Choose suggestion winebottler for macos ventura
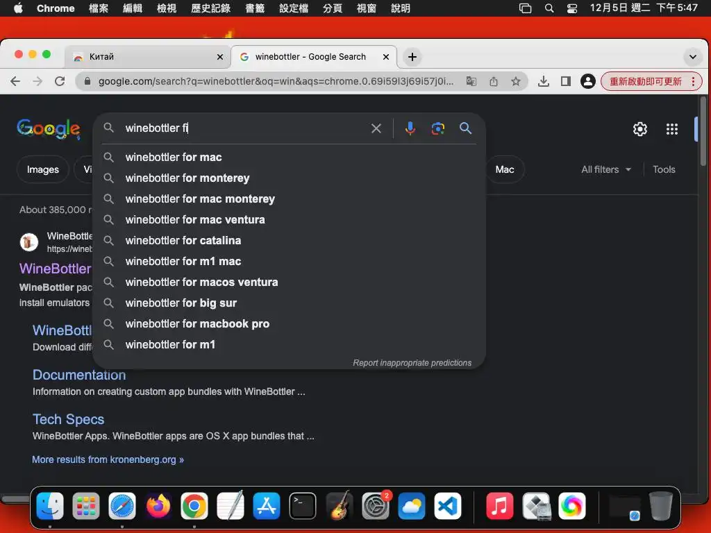This screenshot has width=711, height=533. [289, 282]
